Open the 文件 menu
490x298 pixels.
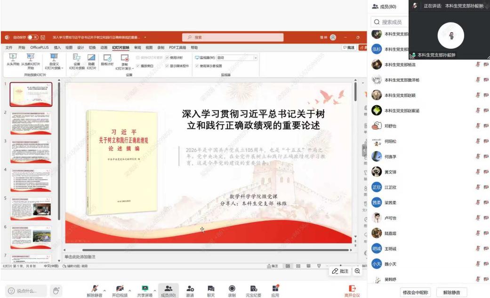(x=9, y=47)
